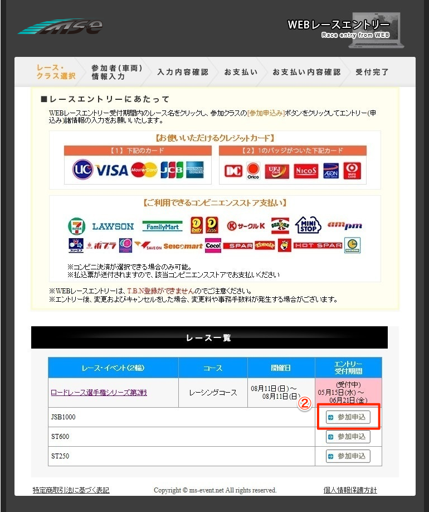This screenshot has width=429, height=512.
Task: Click the Orico card logo
Action: [x=253, y=171]
